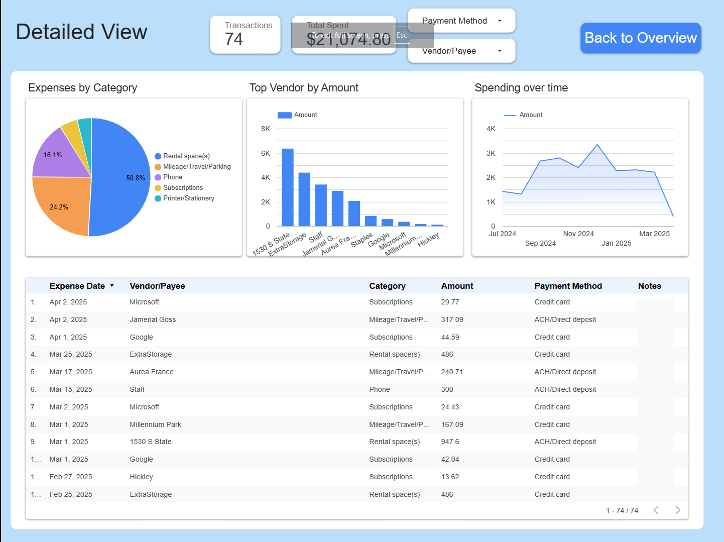
Task: Click line chart Amount legend marker
Action: (510, 115)
